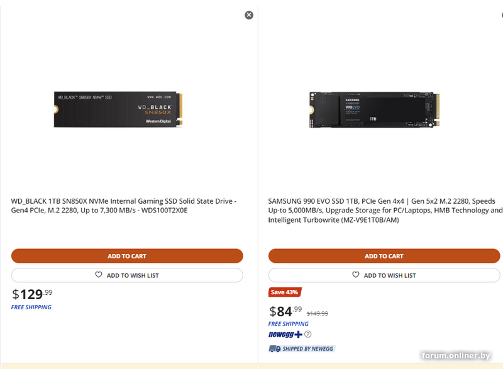Close the WD_BLACK compare card
503x369 pixels.
point(249,15)
